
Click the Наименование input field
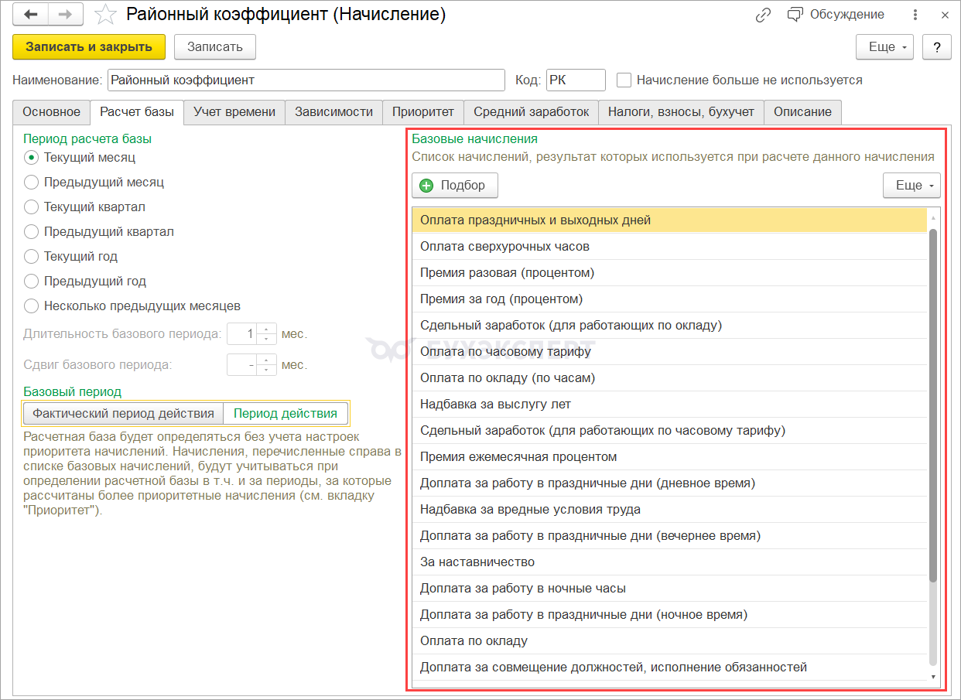point(306,80)
